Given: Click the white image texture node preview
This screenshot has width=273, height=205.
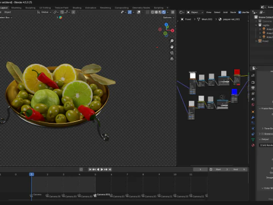Looking at the screenshot, I should click(193, 76).
